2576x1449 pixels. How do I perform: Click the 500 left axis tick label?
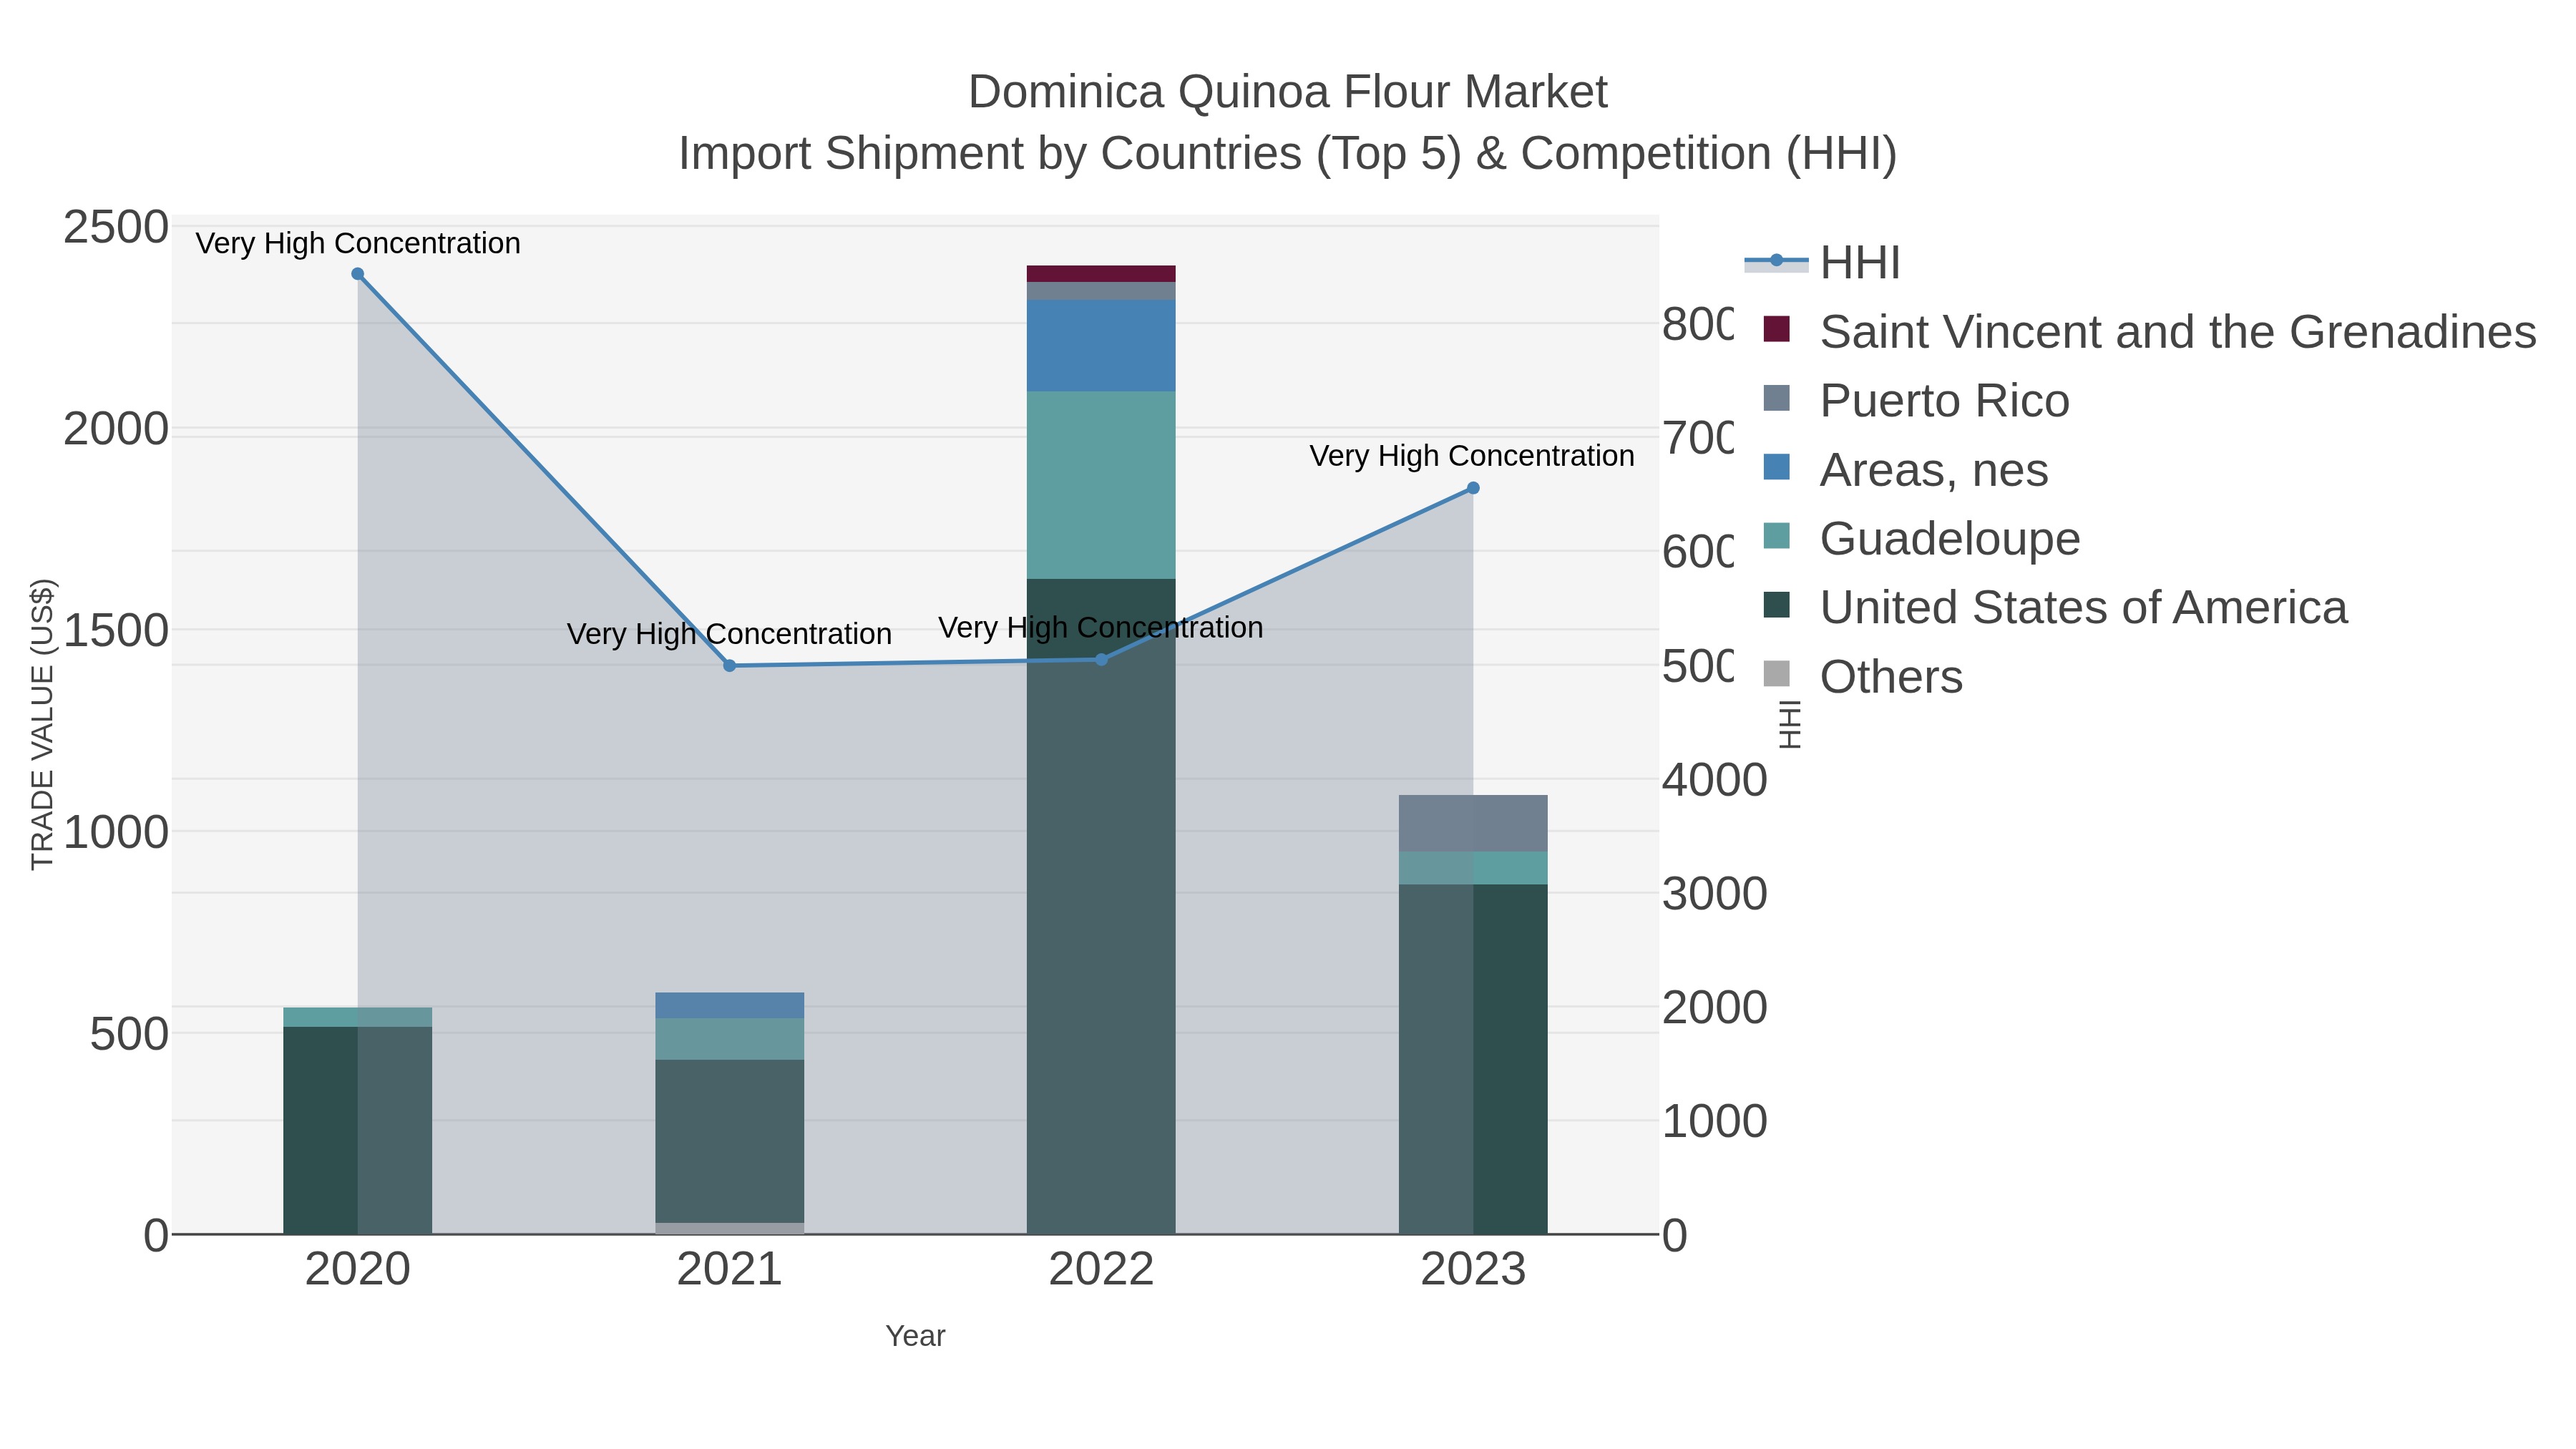[129, 1034]
